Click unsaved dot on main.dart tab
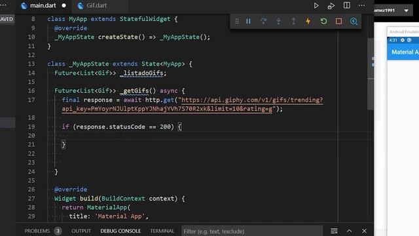This screenshot has height=236, width=419. point(64,5)
